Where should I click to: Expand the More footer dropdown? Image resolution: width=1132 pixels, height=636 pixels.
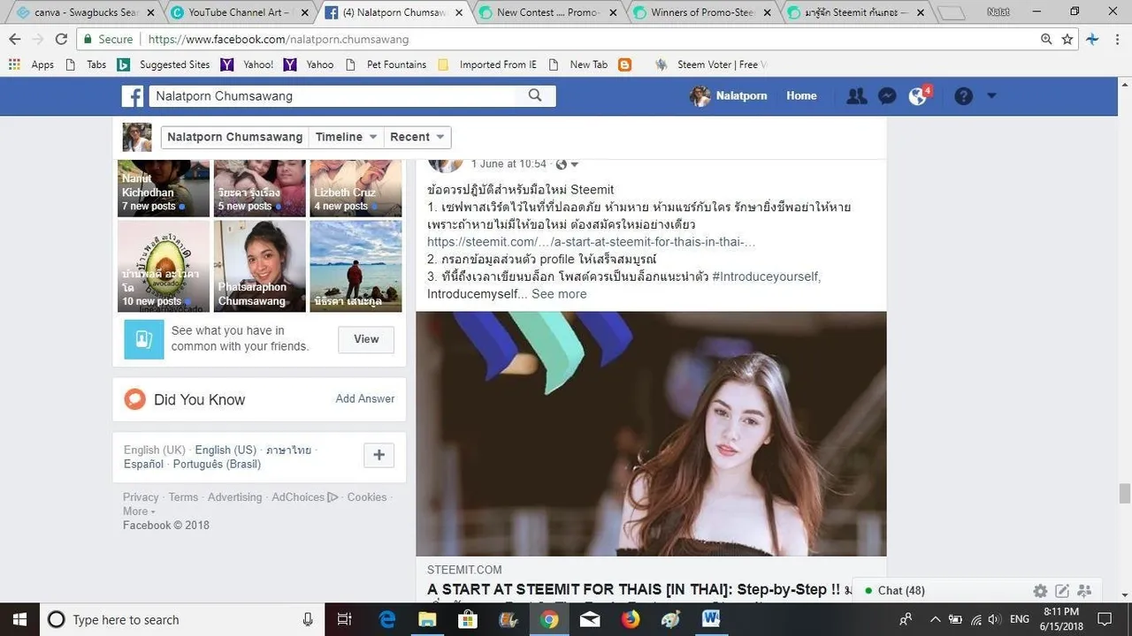pos(139,511)
